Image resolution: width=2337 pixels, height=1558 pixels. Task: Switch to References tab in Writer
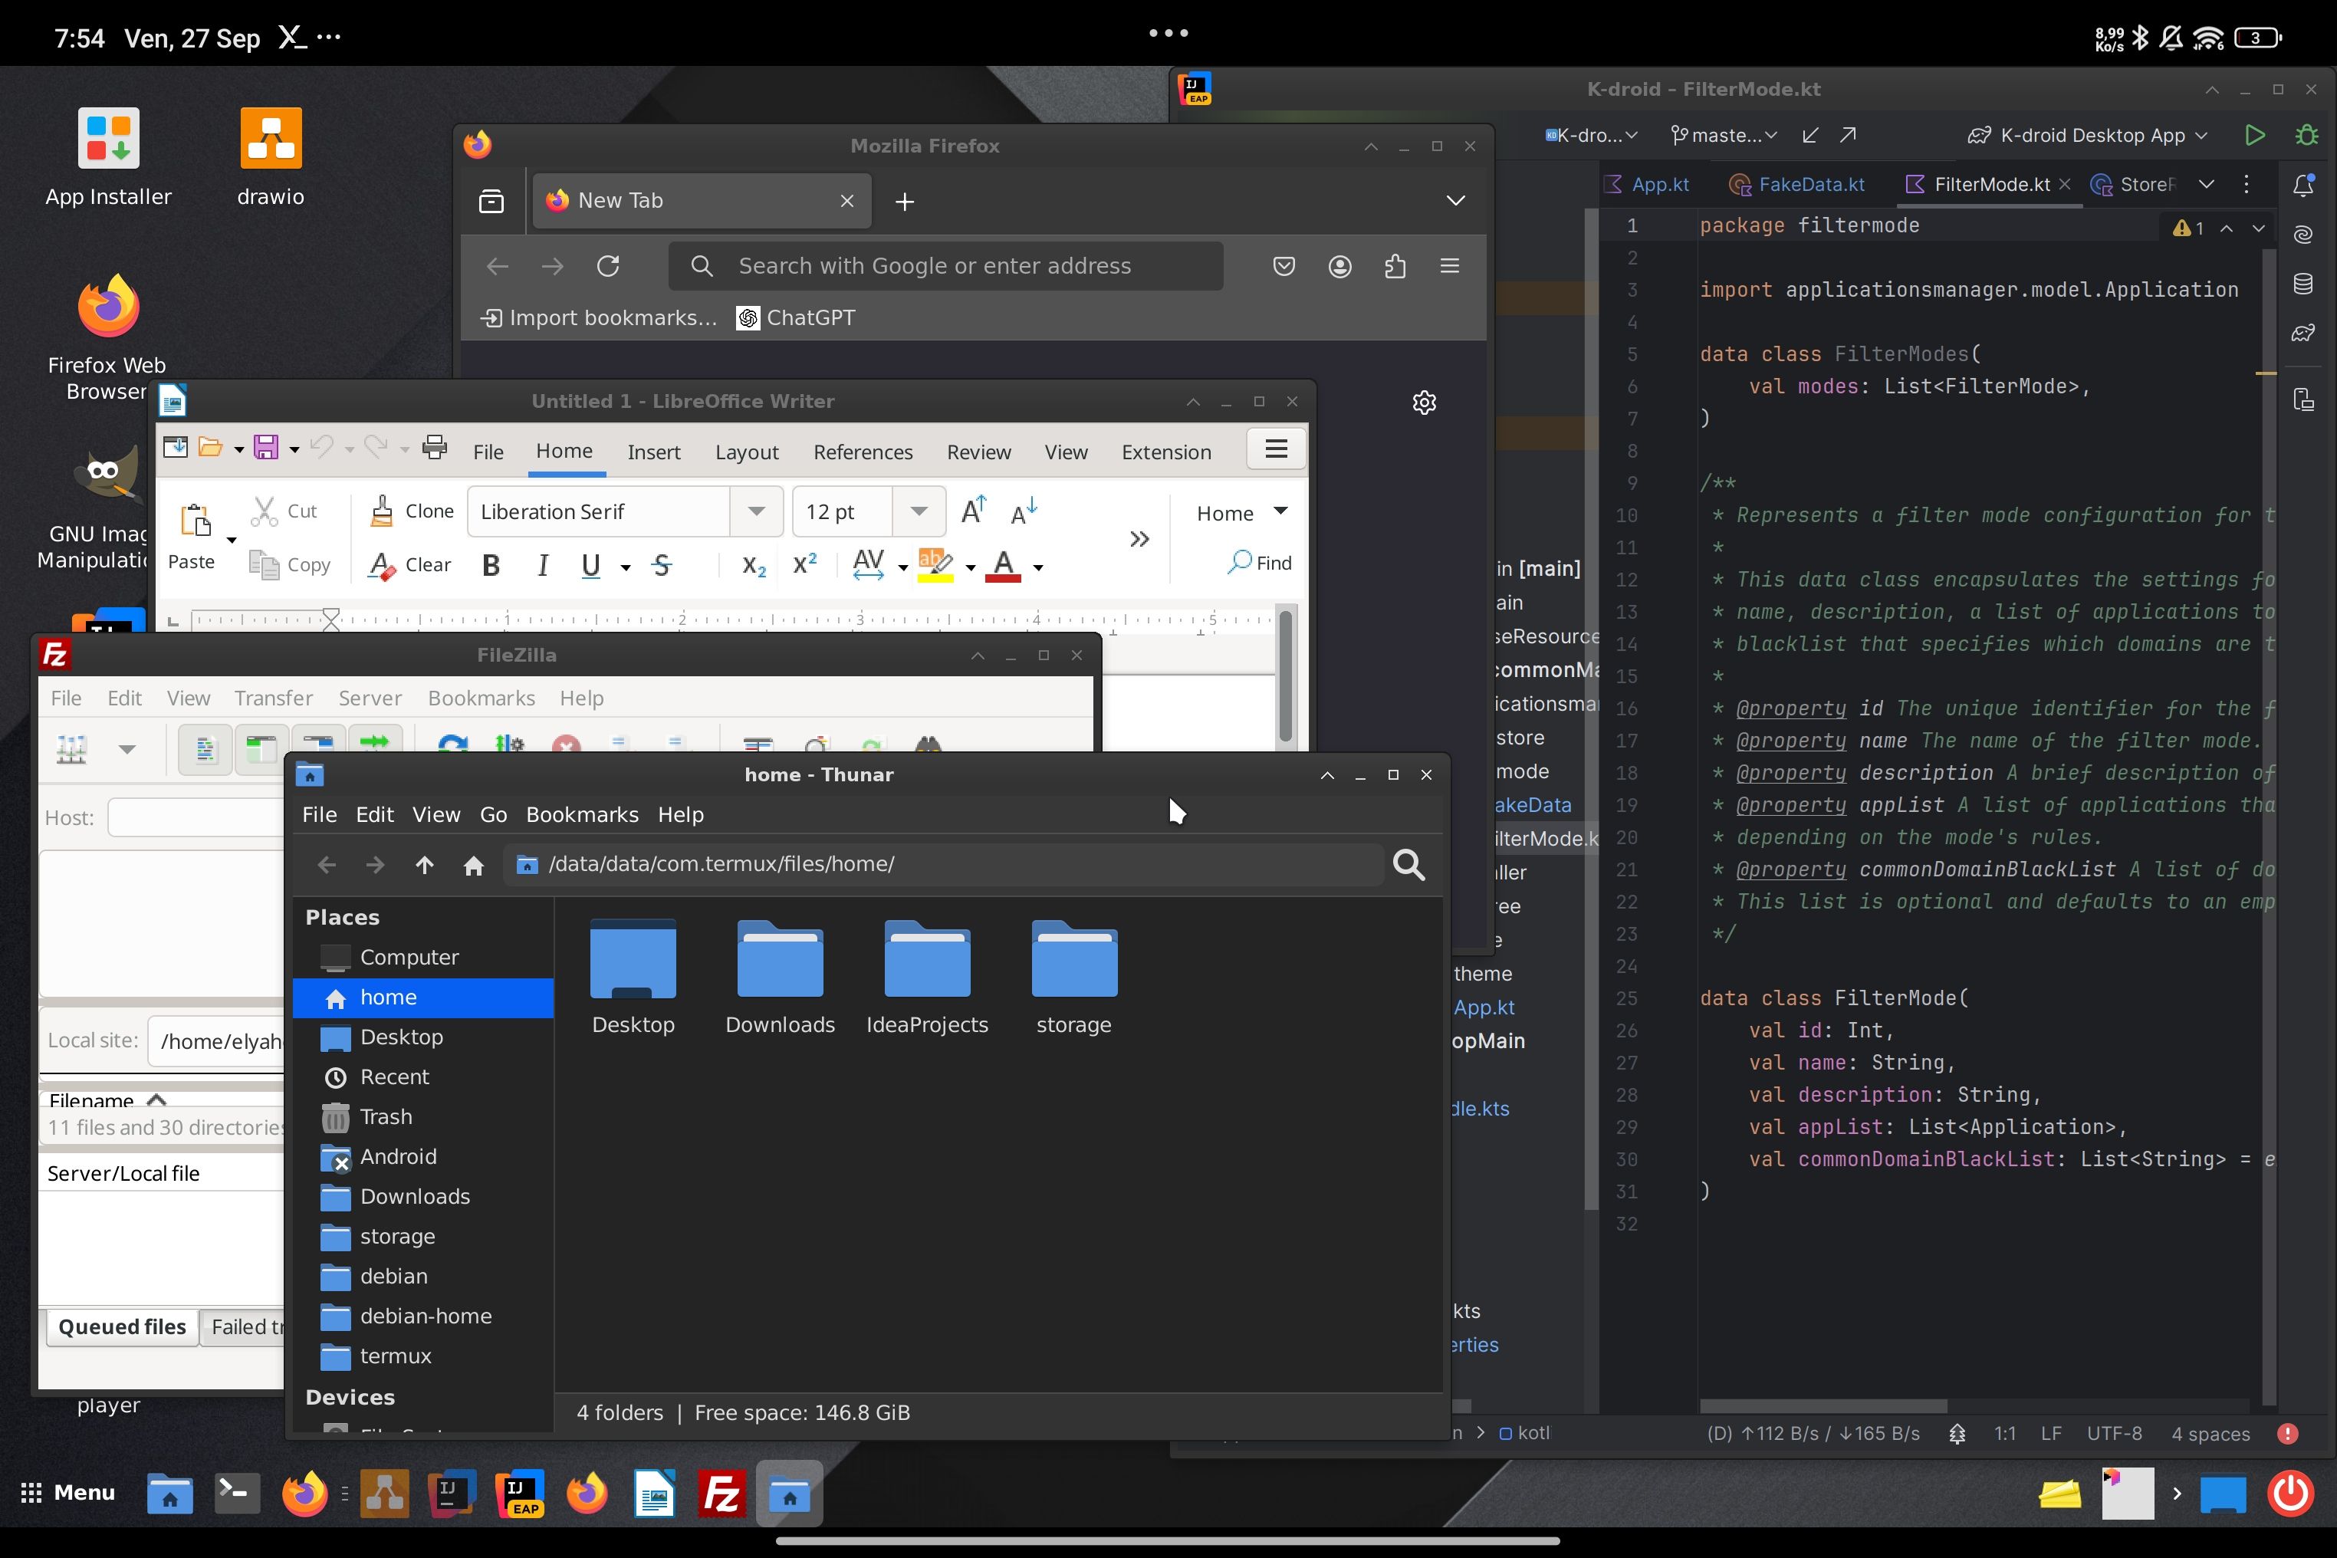click(x=863, y=452)
